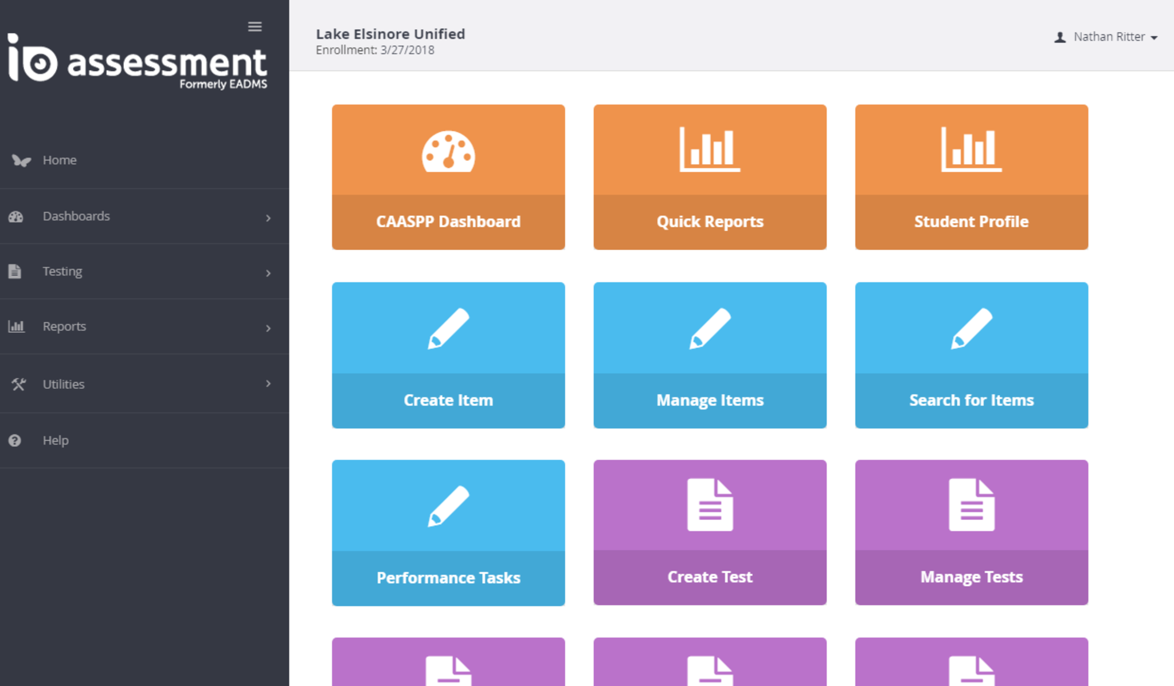This screenshot has width=1174, height=686.
Task: Click the Quick Reports tile label
Action: point(710,222)
